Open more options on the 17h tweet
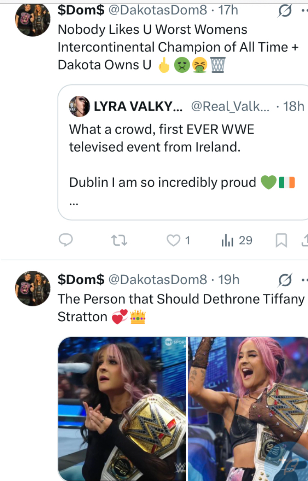The height and width of the screenshot is (481, 308). (304, 11)
